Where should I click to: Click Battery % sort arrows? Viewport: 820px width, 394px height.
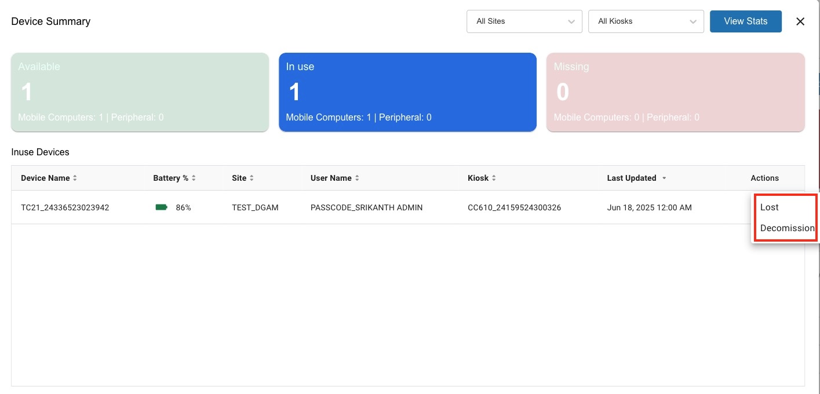point(194,178)
